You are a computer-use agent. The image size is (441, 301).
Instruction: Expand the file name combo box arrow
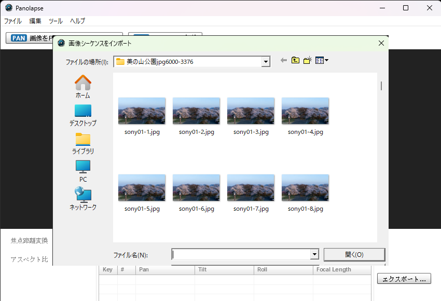coord(314,255)
